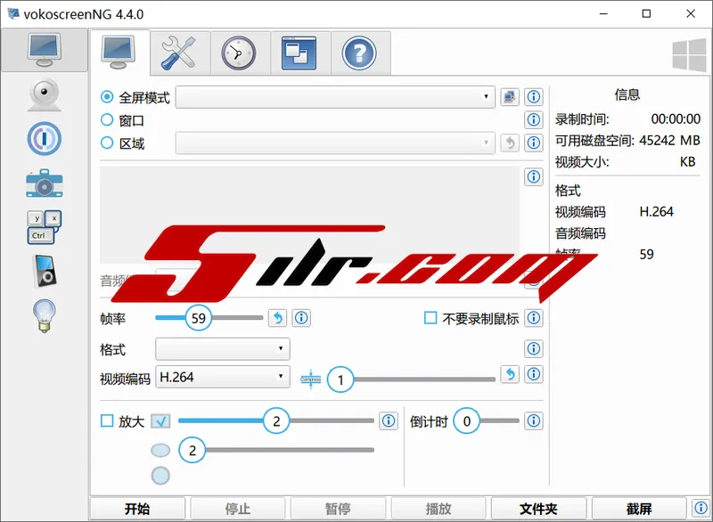Switch to the tools settings tab
Screen dimensions: 713x522
[x=180, y=53]
